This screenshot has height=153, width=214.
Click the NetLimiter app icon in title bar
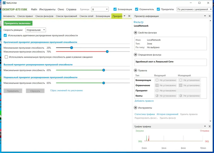coord(4,3)
